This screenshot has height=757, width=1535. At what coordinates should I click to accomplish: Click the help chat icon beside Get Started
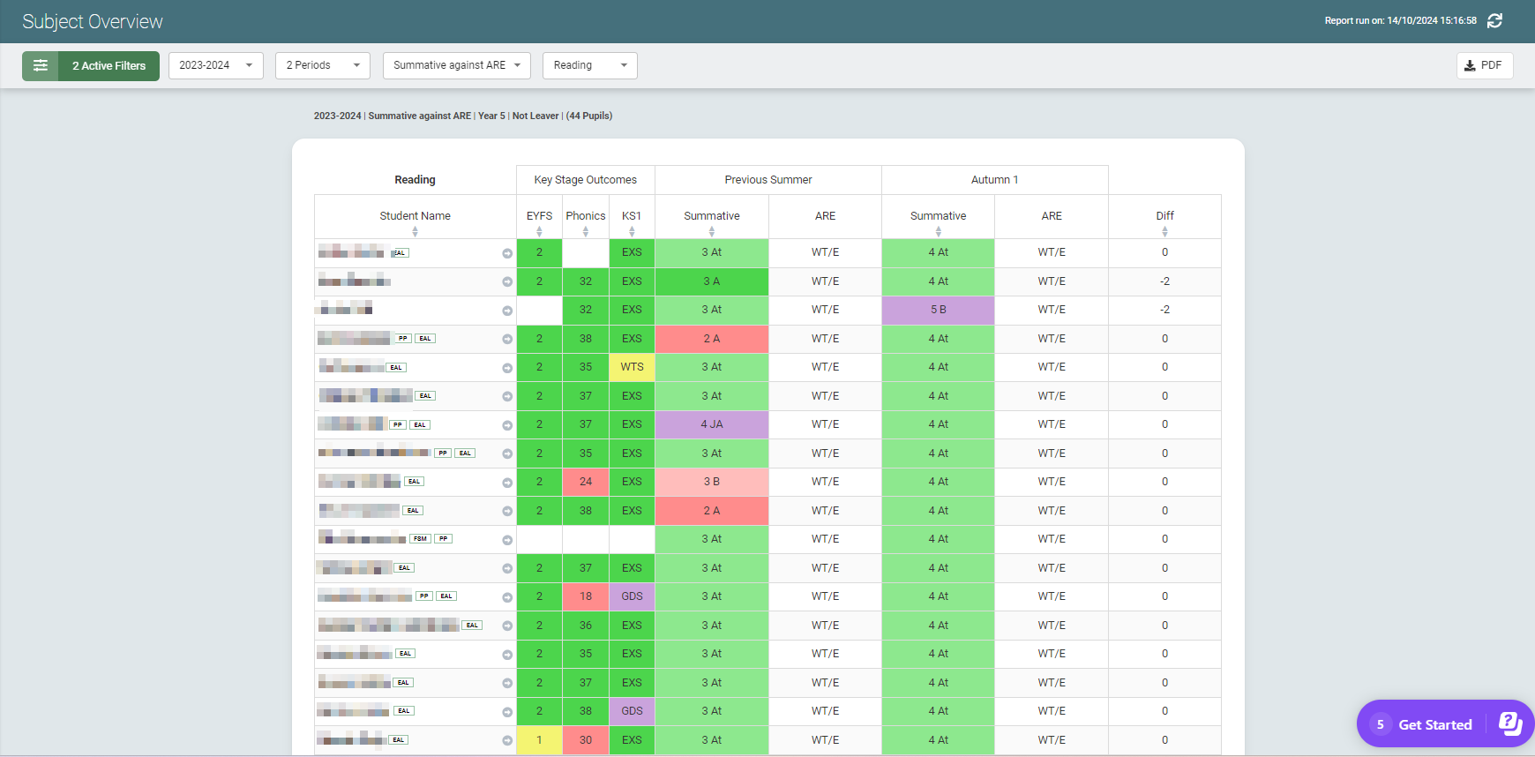pyautogui.click(x=1510, y=724)
